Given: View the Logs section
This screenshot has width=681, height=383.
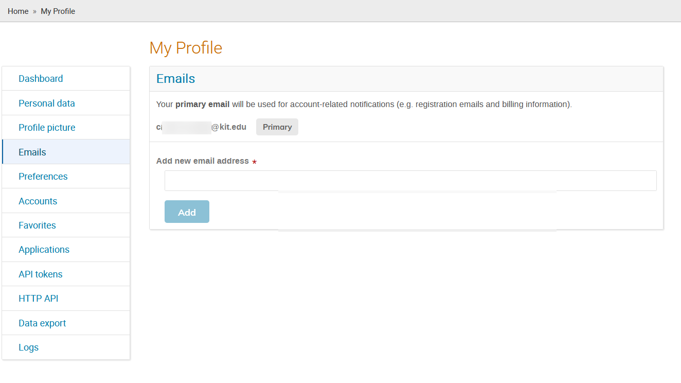Looking at the screenshot, I should pyautogui.click(x=66, y=347).
